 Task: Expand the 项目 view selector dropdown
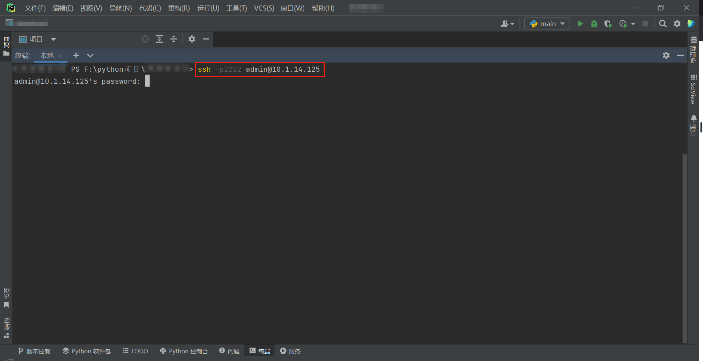(x=54, y=39)
